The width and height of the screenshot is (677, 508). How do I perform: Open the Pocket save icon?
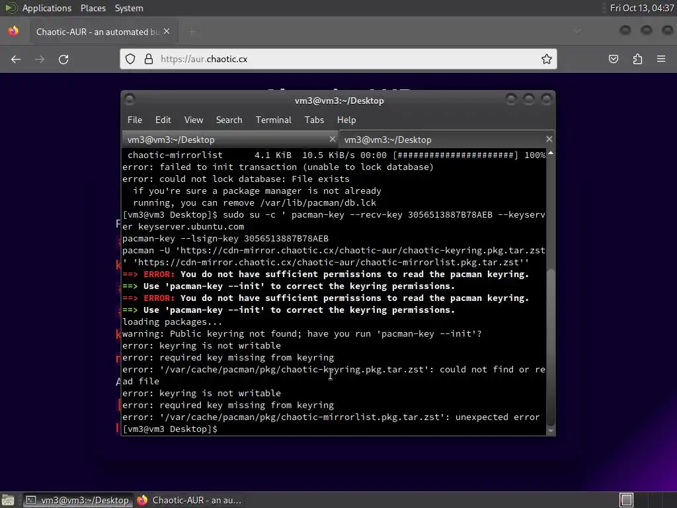pos(613,59)
